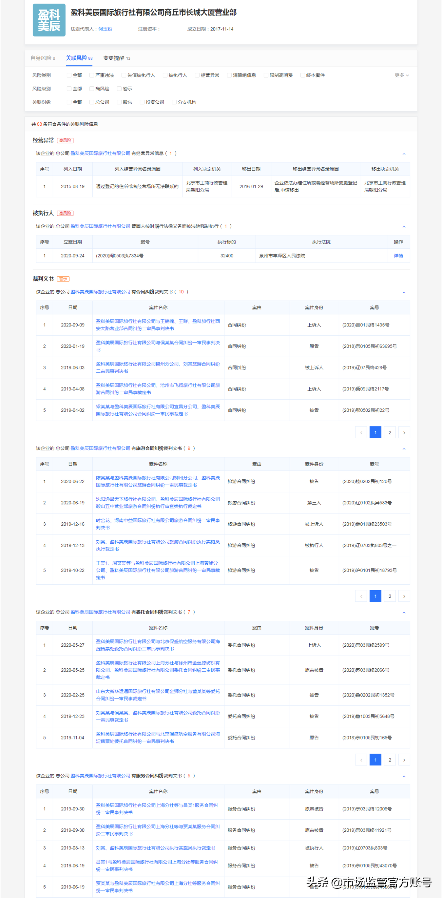The image size is (442, 898).
Task: Collapse the 合同纠纷 裁判文书 list
Action: pos(404,292)
